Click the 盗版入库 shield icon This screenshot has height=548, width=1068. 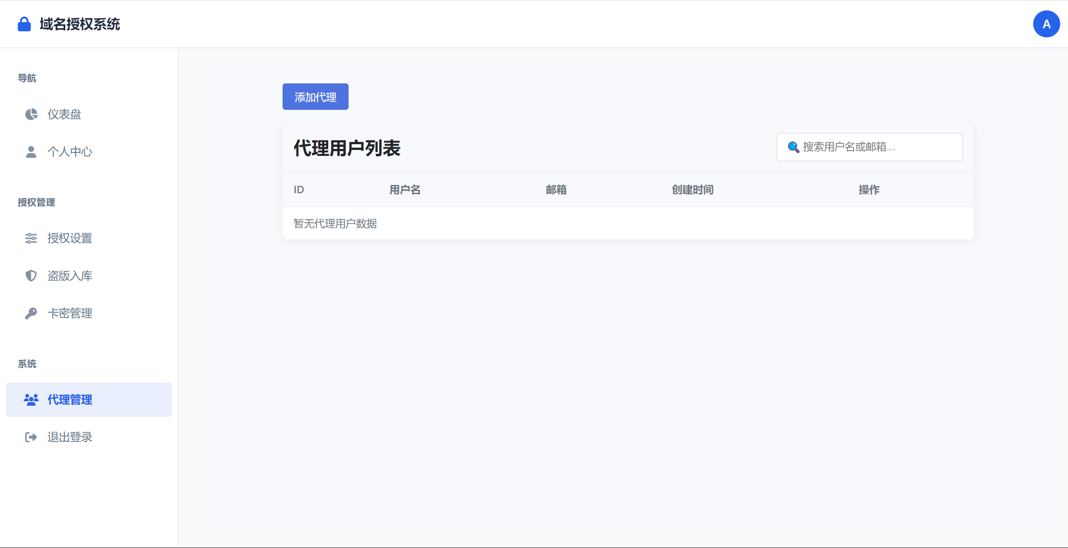[x=30, y=275]
